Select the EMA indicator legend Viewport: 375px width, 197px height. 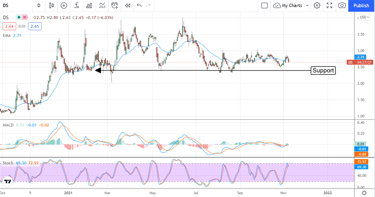pyautogui.click(x=7, y=36)
